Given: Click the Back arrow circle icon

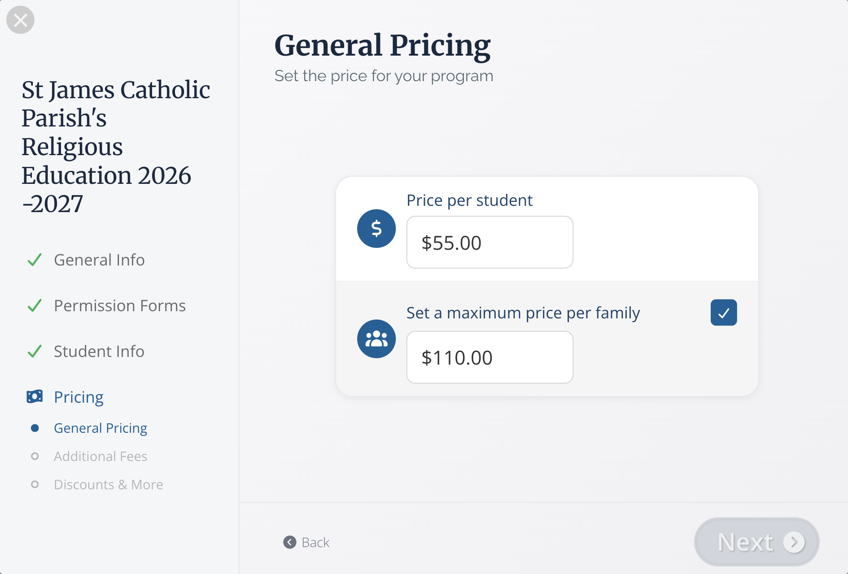Looking at the screenshot, I should (x=290, y=542).
